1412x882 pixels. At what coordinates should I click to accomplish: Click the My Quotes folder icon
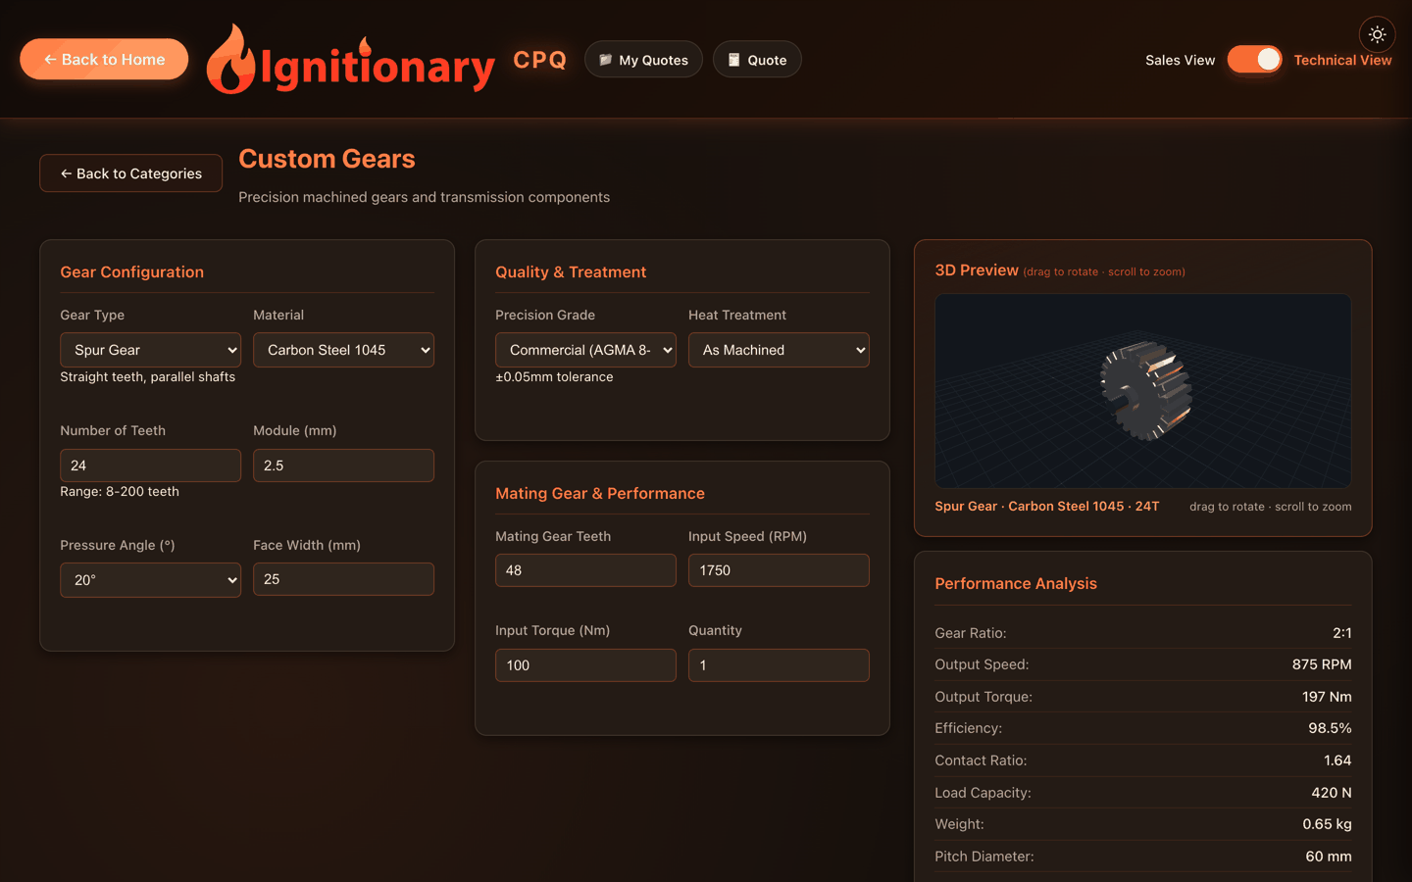(606, 60)
